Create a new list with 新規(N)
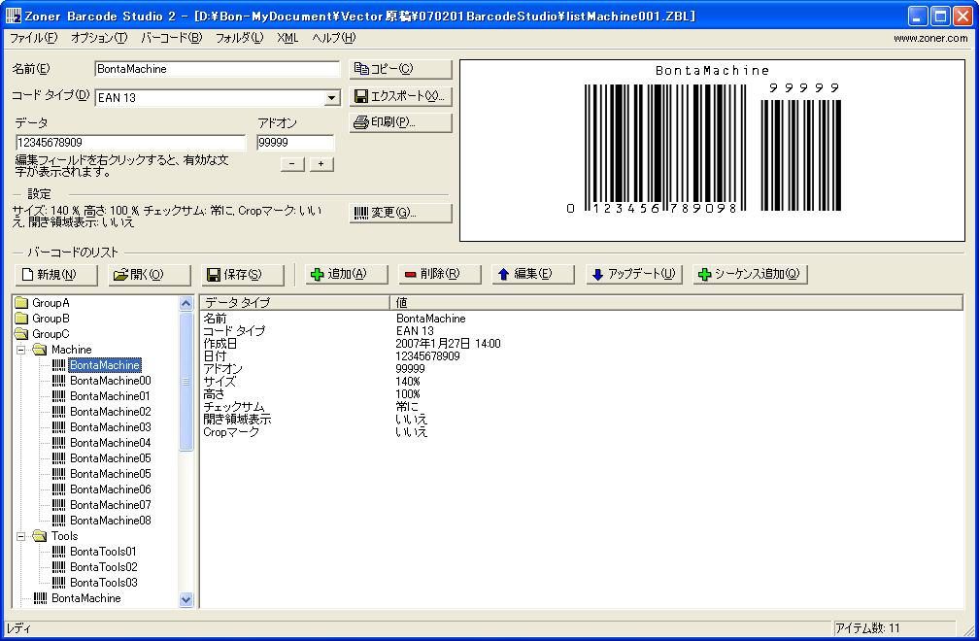The height and width of the screenshot is (641, 979). tap(56, 275)
